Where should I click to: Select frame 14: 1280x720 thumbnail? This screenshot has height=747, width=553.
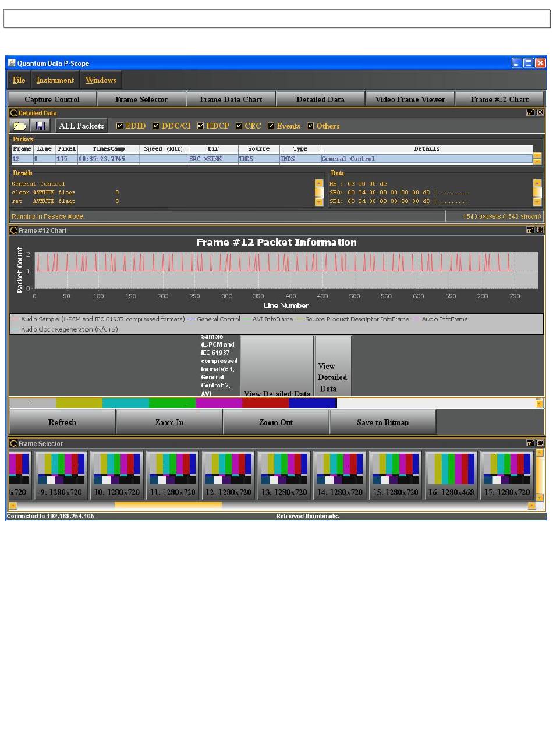(x=340, y=475)
